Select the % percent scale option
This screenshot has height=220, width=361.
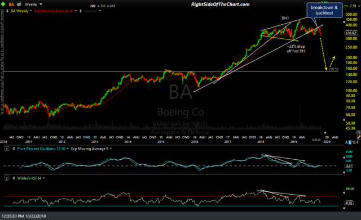(x=354, y=142)
